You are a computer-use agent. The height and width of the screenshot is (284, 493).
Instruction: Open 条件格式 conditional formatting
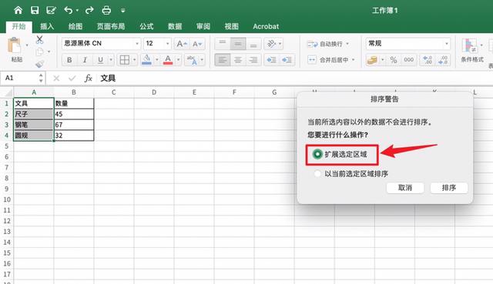[x=471, y=50]
